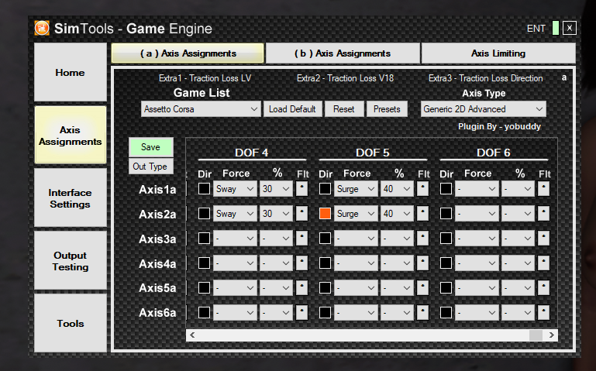The height and width of the screenshot is (371, 596).
Task: Toggle Dir box for Axis6a DOF 6
Action: pos(446,312)
